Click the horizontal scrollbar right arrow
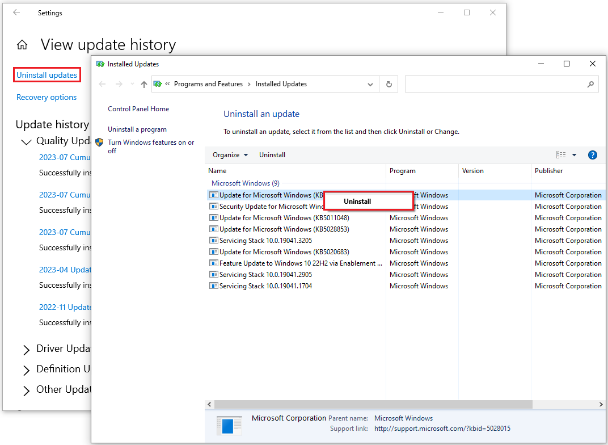This screenshot has height=445, width=608. (601, 404)
